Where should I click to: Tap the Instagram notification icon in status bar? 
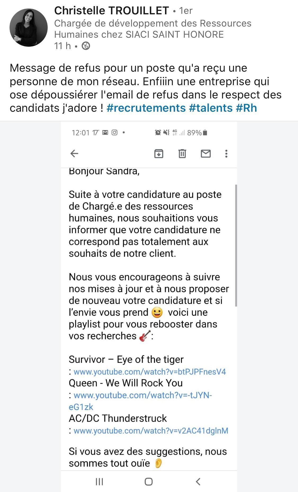[114, 132]
